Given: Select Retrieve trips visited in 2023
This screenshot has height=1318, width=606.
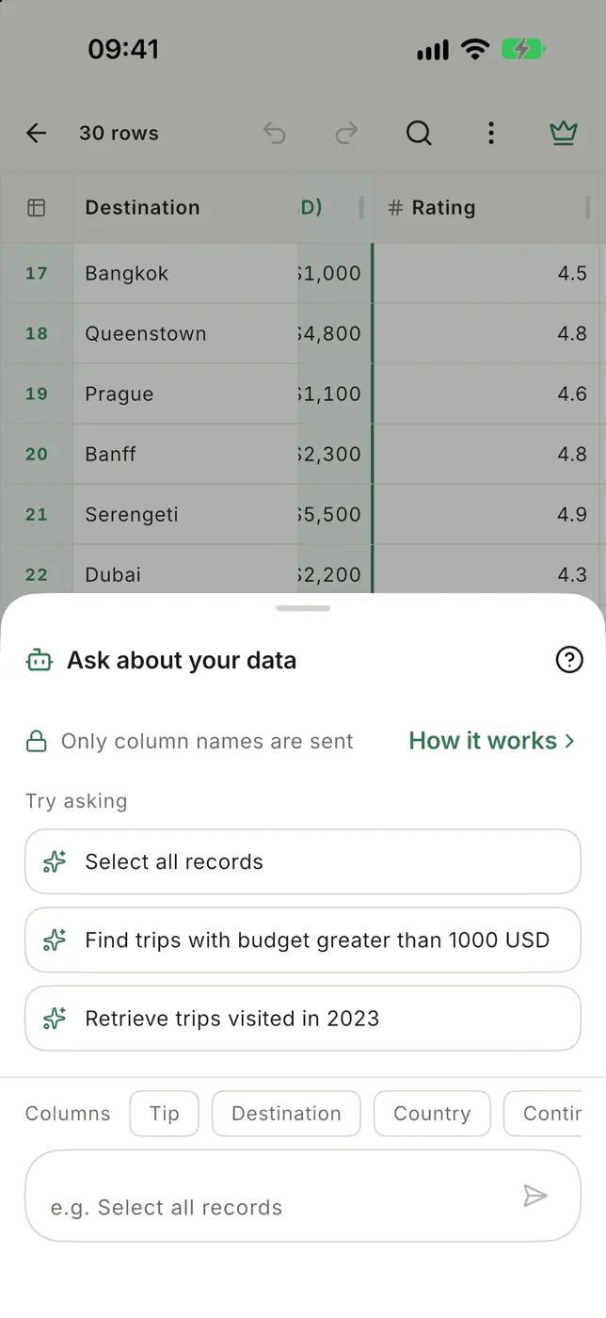Looking at the screenshot, I should pyautogui.click(x=303, y=1018).
